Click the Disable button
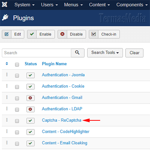 click(x=72, y=34)
